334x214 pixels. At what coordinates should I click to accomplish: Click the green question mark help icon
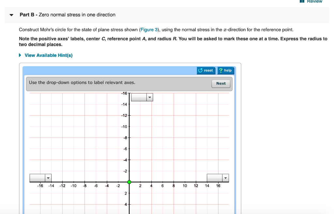[x=220, y=71]
